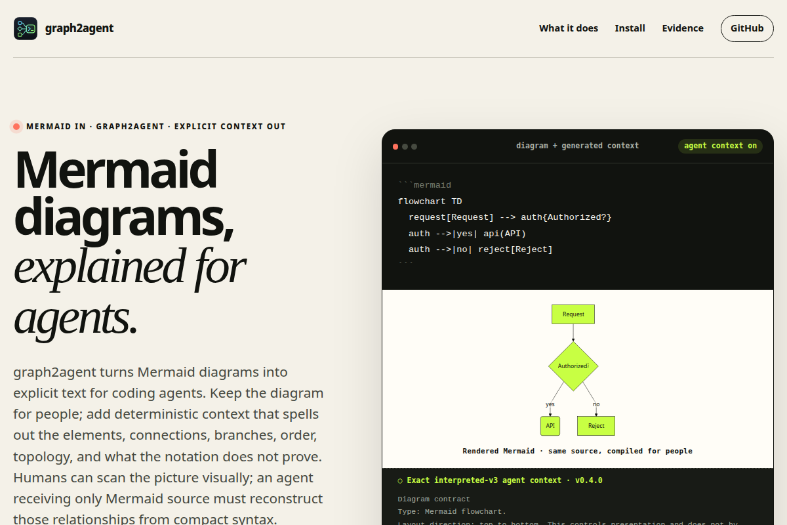This screenshot has width=787, height=525.
Task: Click the API node in diagram
Action: click(550, 426)
